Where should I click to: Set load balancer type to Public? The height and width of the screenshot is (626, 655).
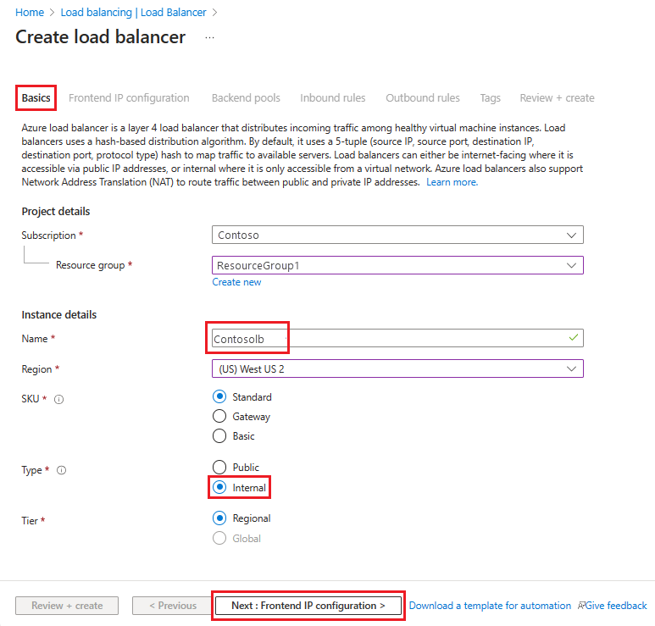(x=219, y=468)
